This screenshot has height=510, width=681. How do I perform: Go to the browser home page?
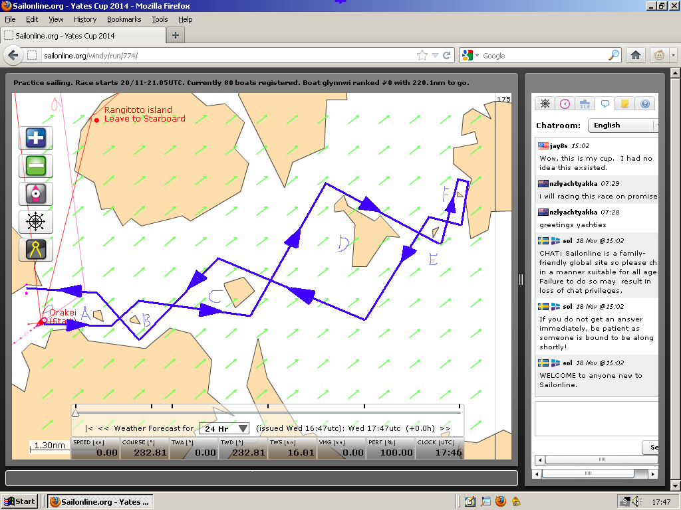636,56
